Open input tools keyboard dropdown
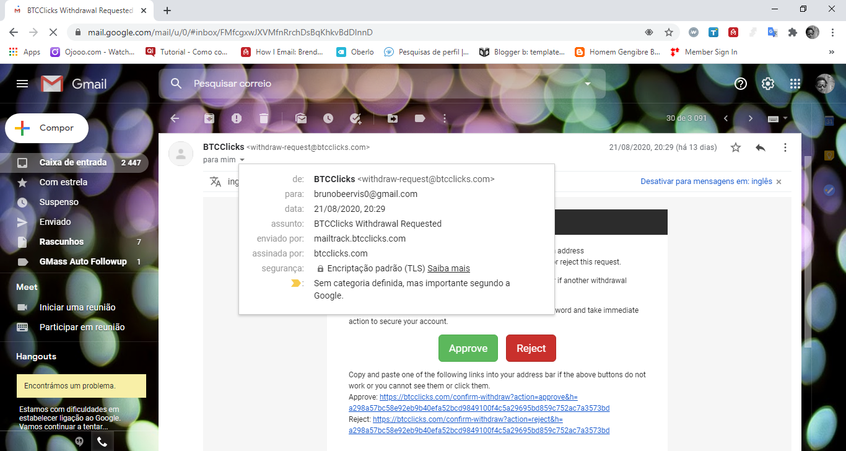 click(785, 118)
